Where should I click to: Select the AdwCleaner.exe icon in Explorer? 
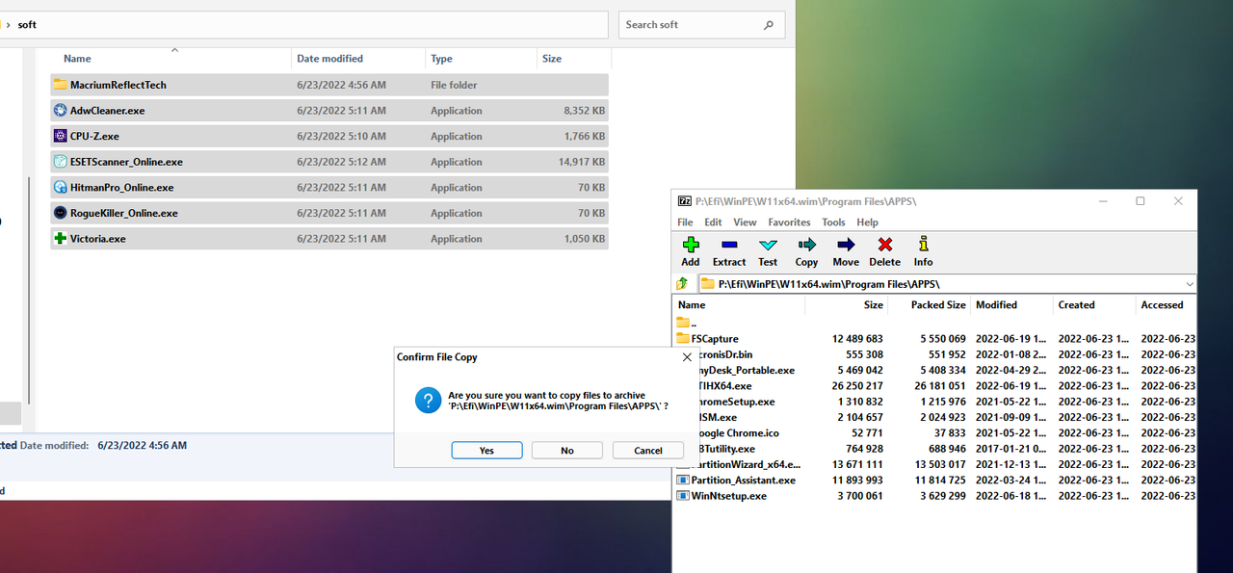[60, 111]
